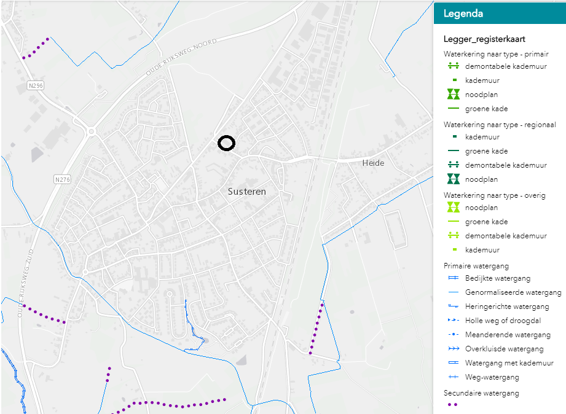This screenshot has width=566, height=414.
Task: Select the 'Meanderende watergang' legend label
Action: pos(508,335)
